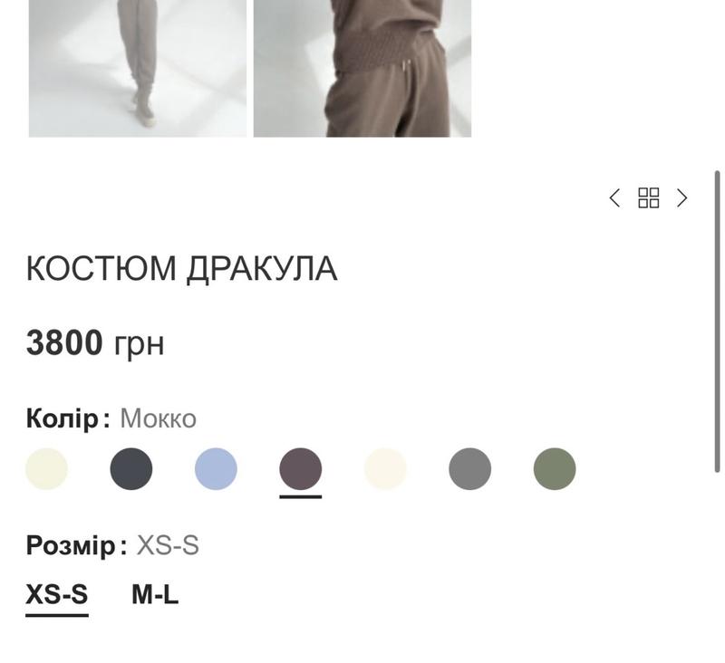Image resolution: width=725 pixels, height=663 pixels.
Task: Open the beige pants product photo
Action: (138, 68)
